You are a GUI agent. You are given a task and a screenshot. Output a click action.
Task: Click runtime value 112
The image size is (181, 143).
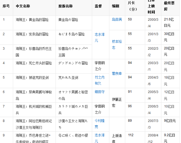pos(131,135)
